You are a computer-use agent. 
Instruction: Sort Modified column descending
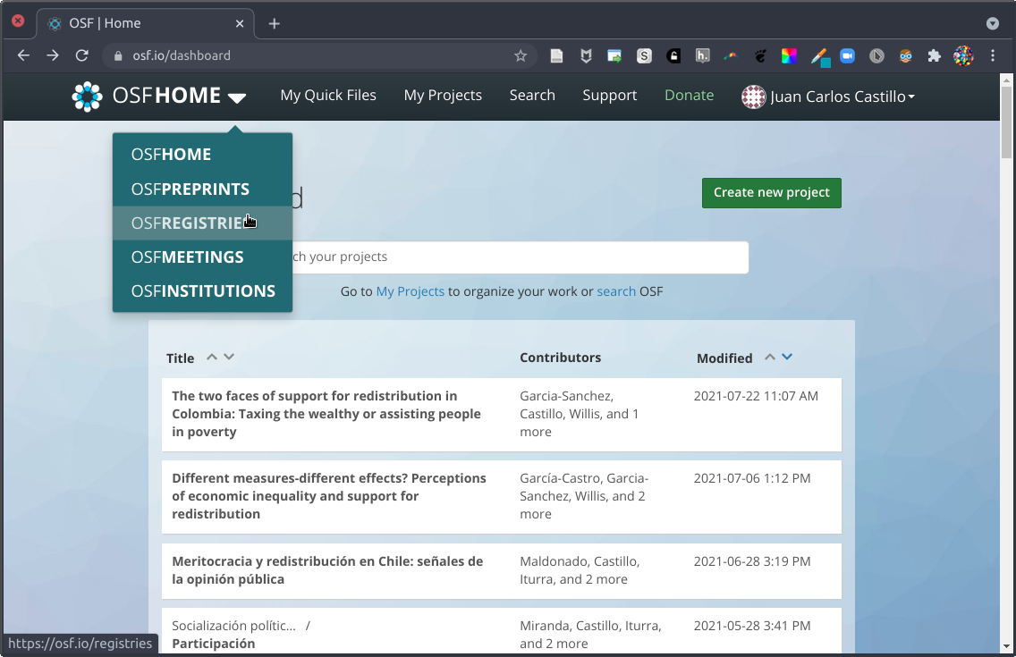click(787, 357)
